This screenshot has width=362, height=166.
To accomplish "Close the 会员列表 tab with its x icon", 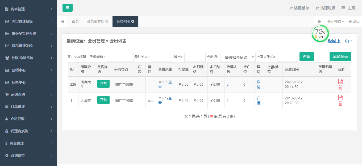I will (x=133, y=21).
